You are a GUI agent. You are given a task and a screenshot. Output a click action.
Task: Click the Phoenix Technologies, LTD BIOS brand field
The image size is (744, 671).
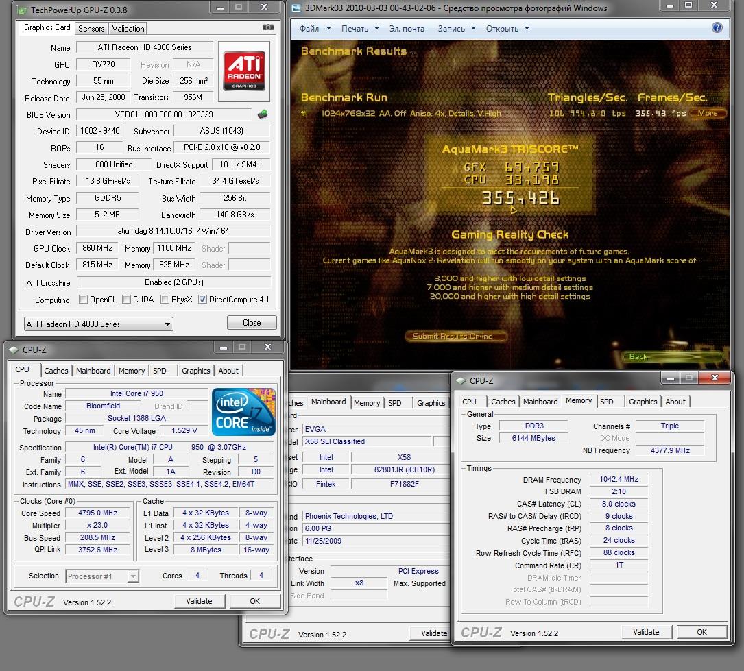[x=375, y=516]
